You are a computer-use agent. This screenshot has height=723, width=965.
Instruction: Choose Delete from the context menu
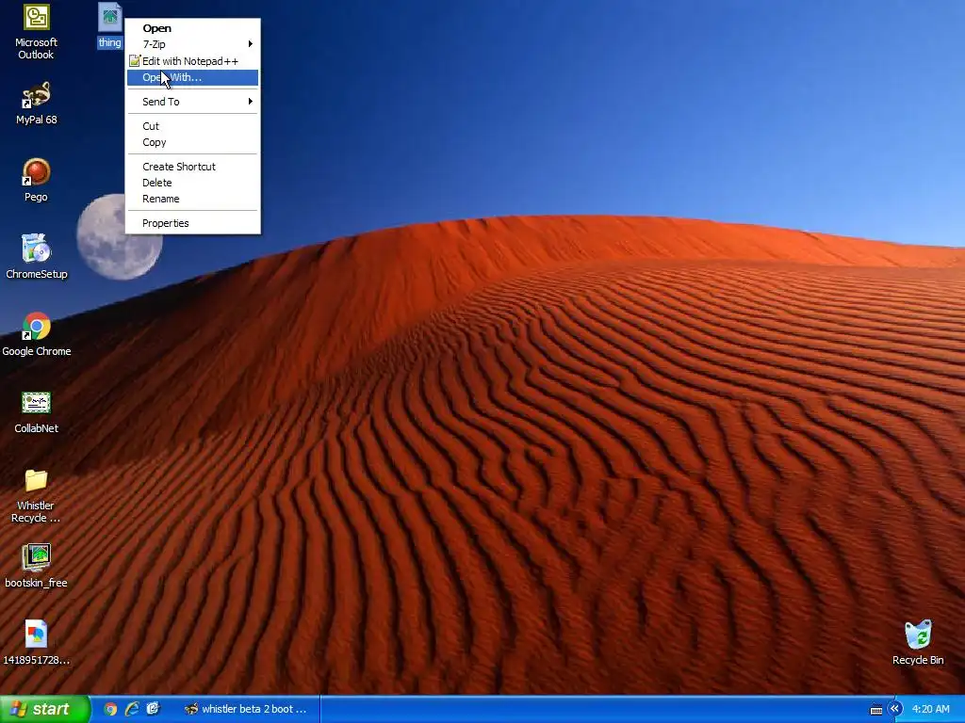coord(192,183)
